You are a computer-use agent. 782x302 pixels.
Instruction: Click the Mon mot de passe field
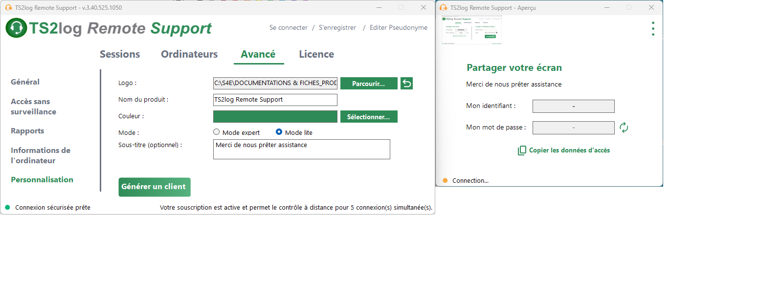[x=574, y=128]
